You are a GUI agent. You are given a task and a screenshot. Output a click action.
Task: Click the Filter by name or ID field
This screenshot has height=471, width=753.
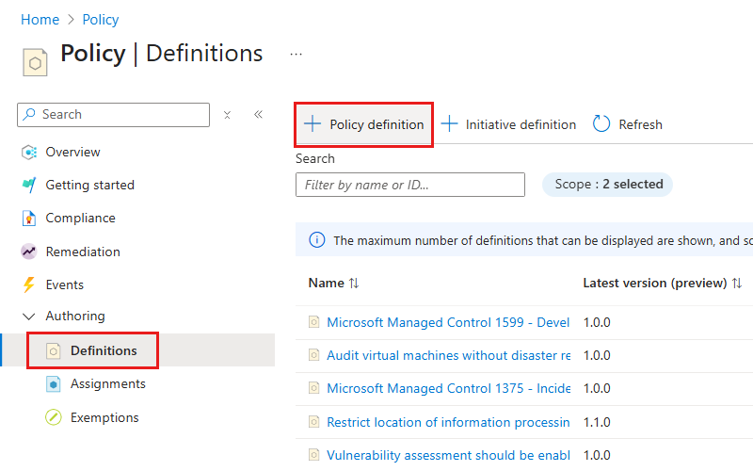[410, 185]
